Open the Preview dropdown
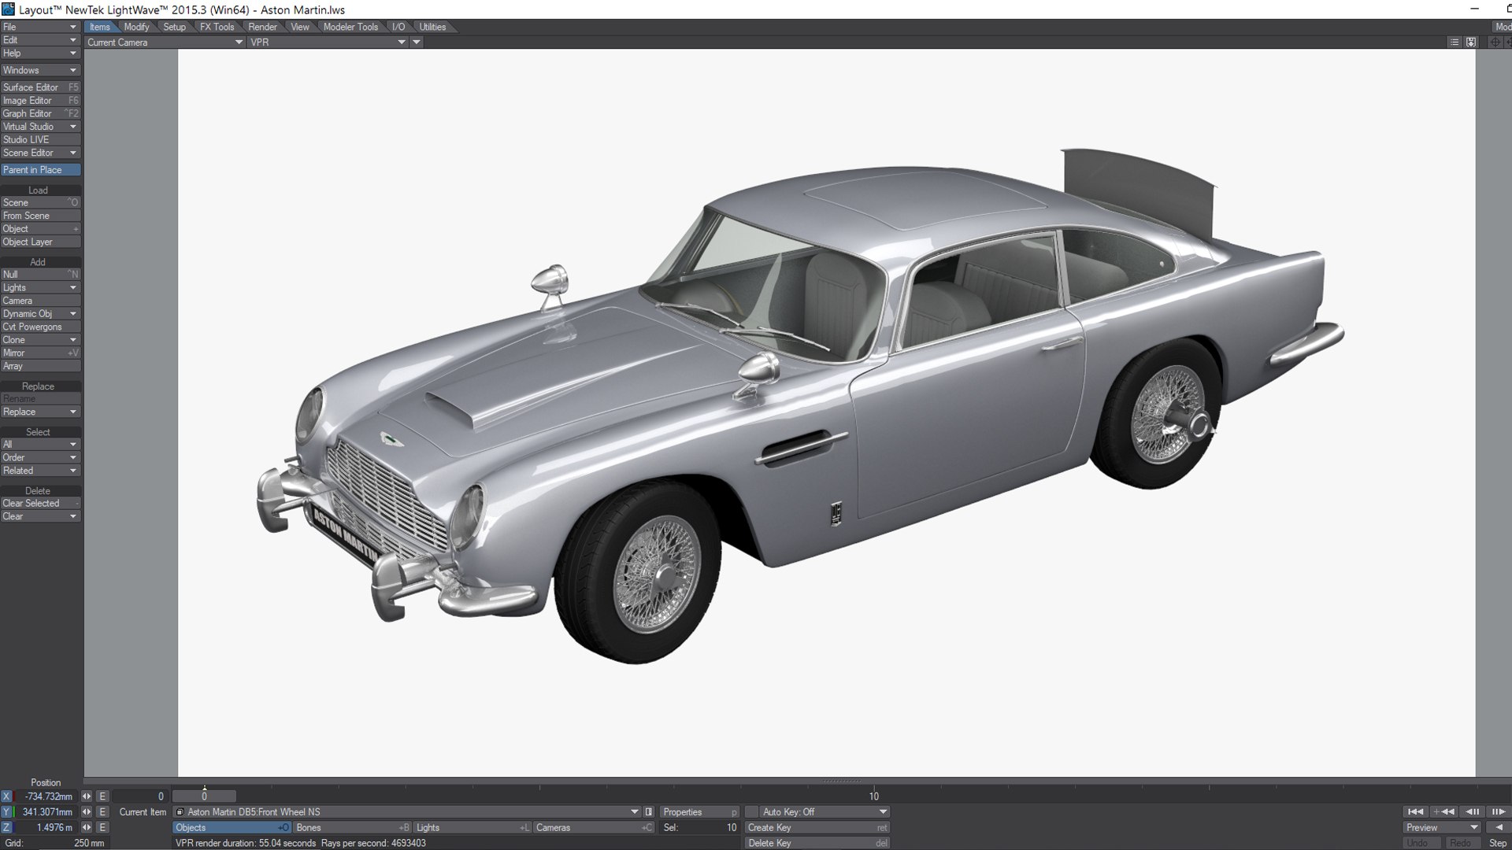Viewport: 1512px width, 850px height. [1442, 827]
